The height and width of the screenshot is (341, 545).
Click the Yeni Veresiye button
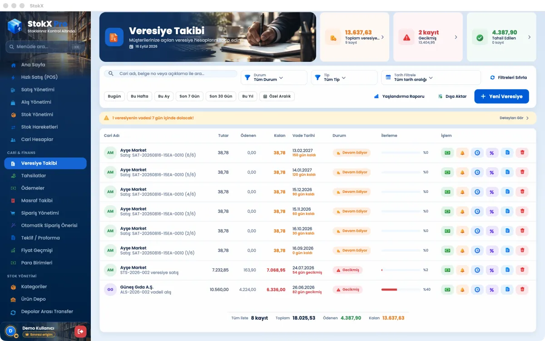tap(501, 96)
